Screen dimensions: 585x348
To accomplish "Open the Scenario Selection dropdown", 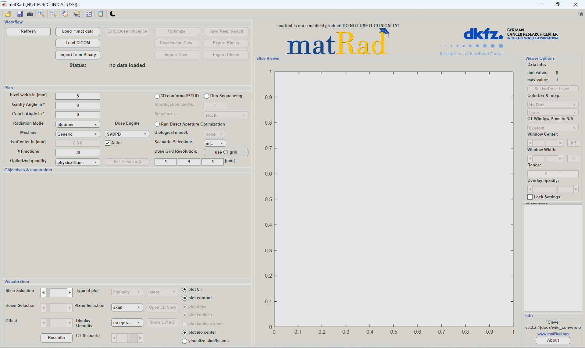I will (x=215, y=144).
